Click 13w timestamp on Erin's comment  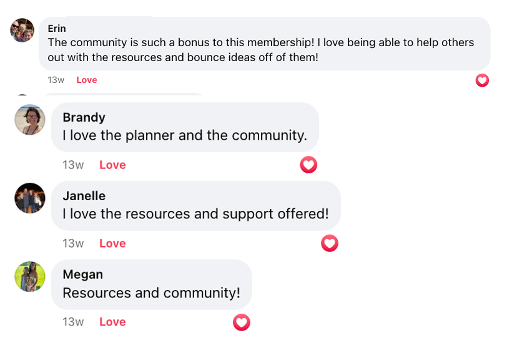[56, 80]
